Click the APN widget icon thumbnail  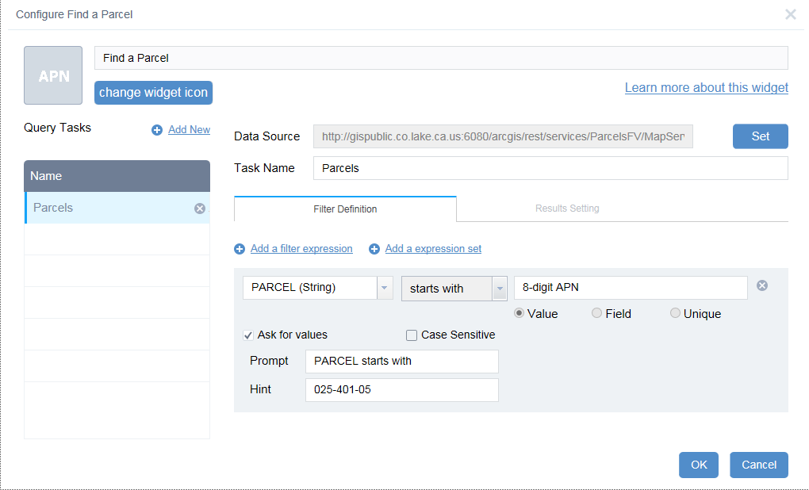coord(53,75)
